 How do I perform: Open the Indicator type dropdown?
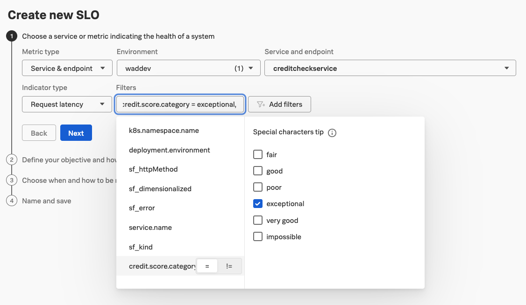67,104
